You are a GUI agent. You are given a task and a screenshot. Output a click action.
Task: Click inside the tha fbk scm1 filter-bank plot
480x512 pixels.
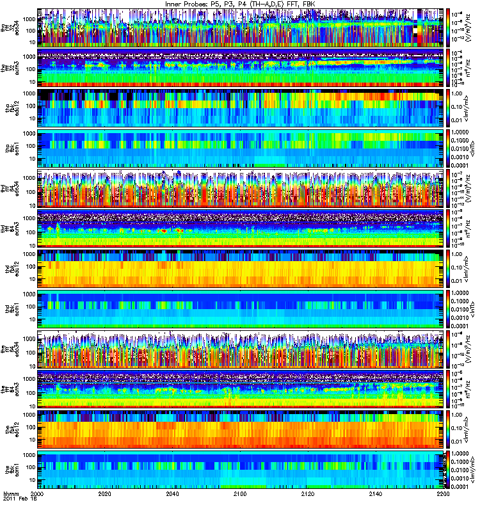(x=240, y=148)
